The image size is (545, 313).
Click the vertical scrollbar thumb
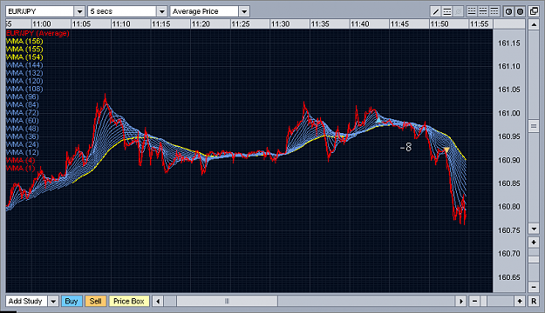[534, 126]
